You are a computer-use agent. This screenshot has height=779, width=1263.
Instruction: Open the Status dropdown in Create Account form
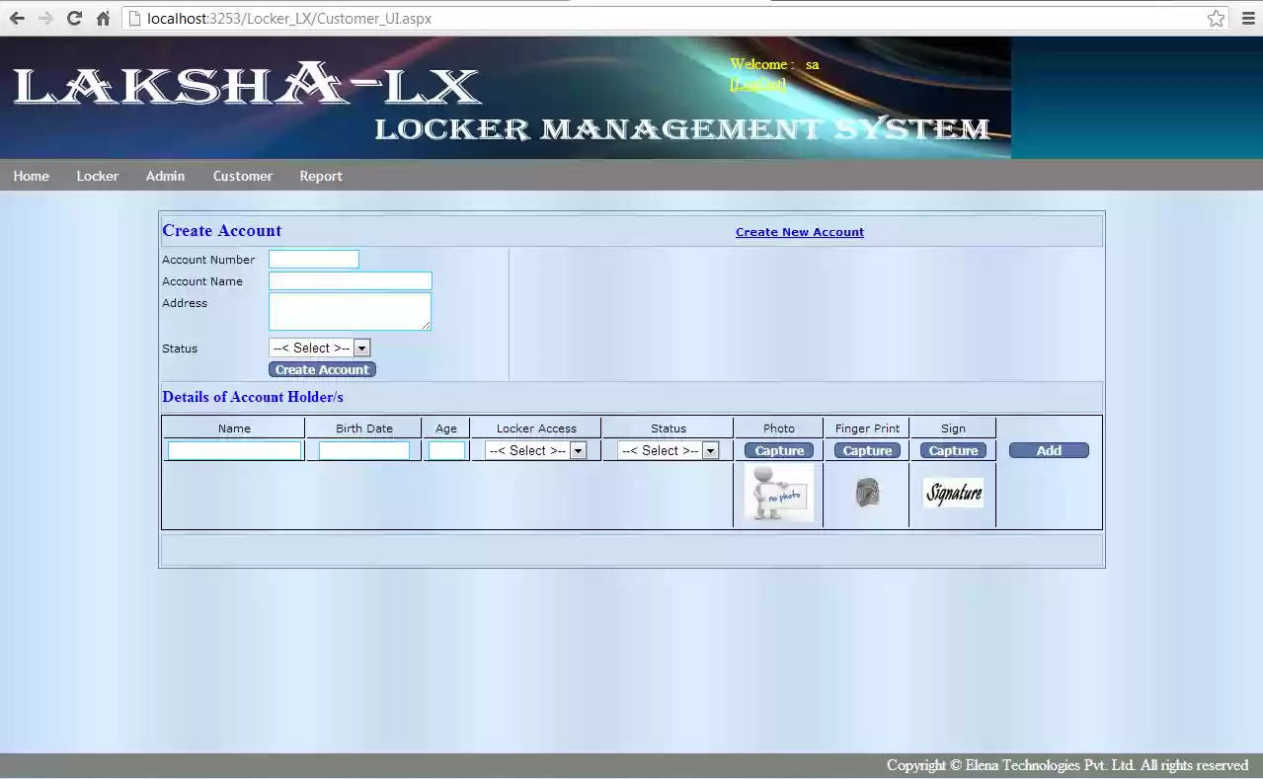tap(361, 348)
